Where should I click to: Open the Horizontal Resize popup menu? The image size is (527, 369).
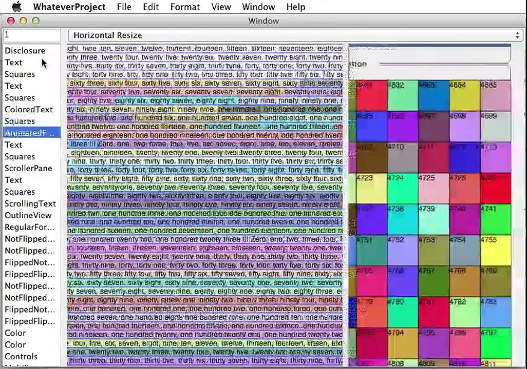point(295,35)
